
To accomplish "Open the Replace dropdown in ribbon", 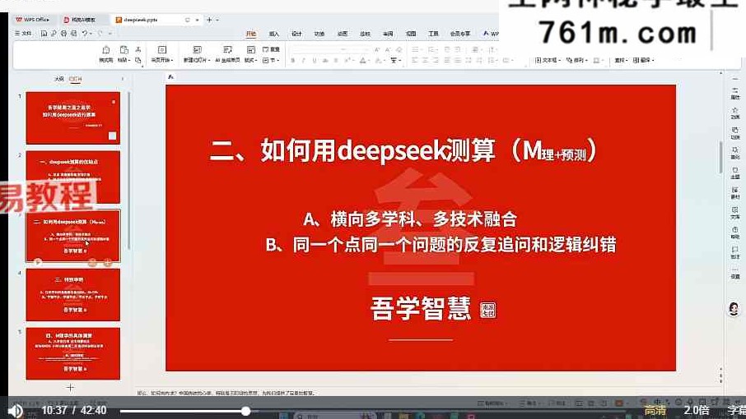I will click(644, 60).
